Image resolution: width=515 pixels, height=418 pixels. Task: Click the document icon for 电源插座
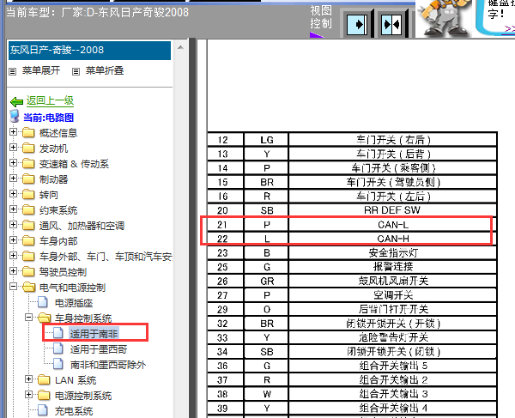43,302
